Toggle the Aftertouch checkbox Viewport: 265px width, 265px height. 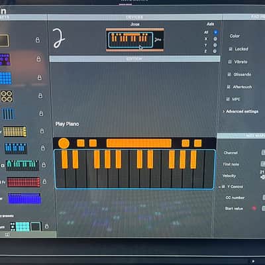(229, 87)
